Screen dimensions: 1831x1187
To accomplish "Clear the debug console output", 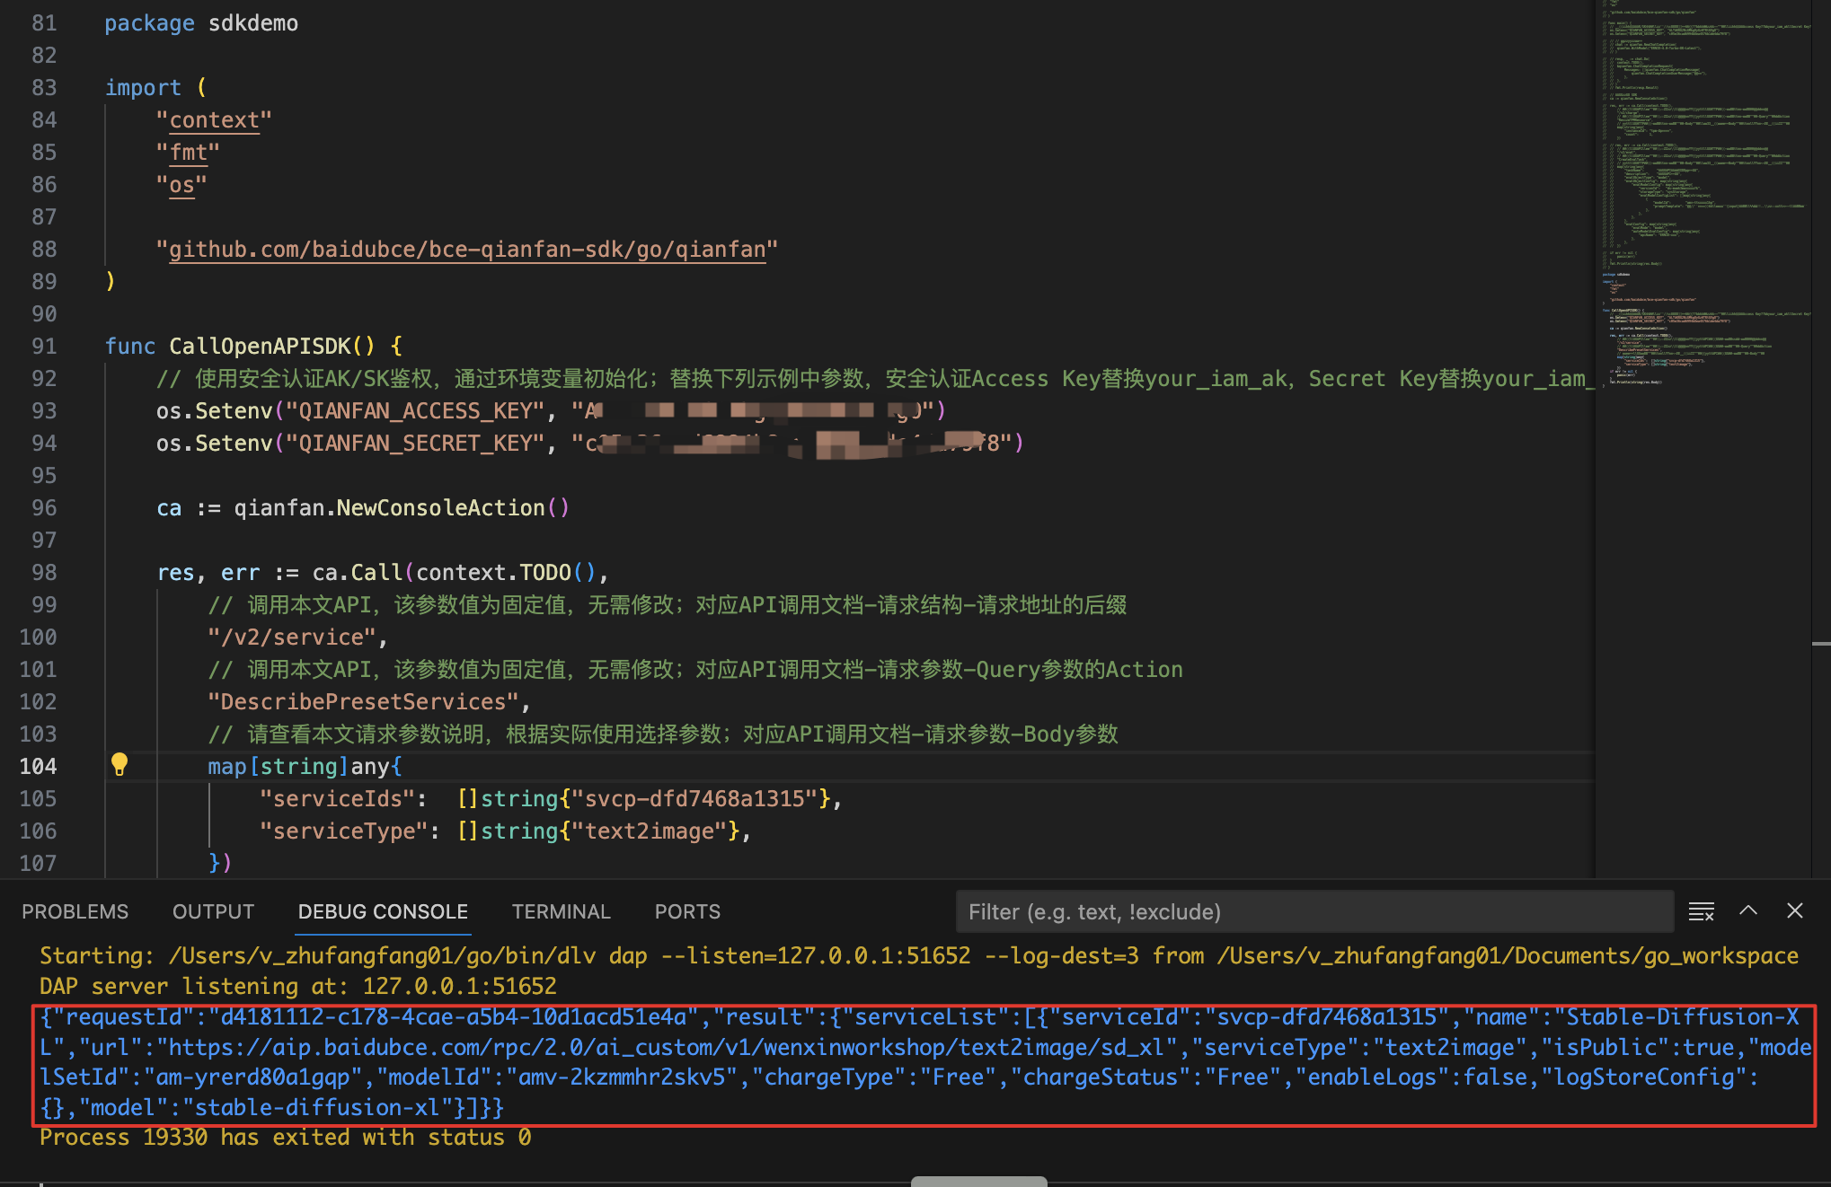I will [1701, 911].
